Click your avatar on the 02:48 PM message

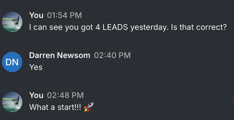[12, 102]
